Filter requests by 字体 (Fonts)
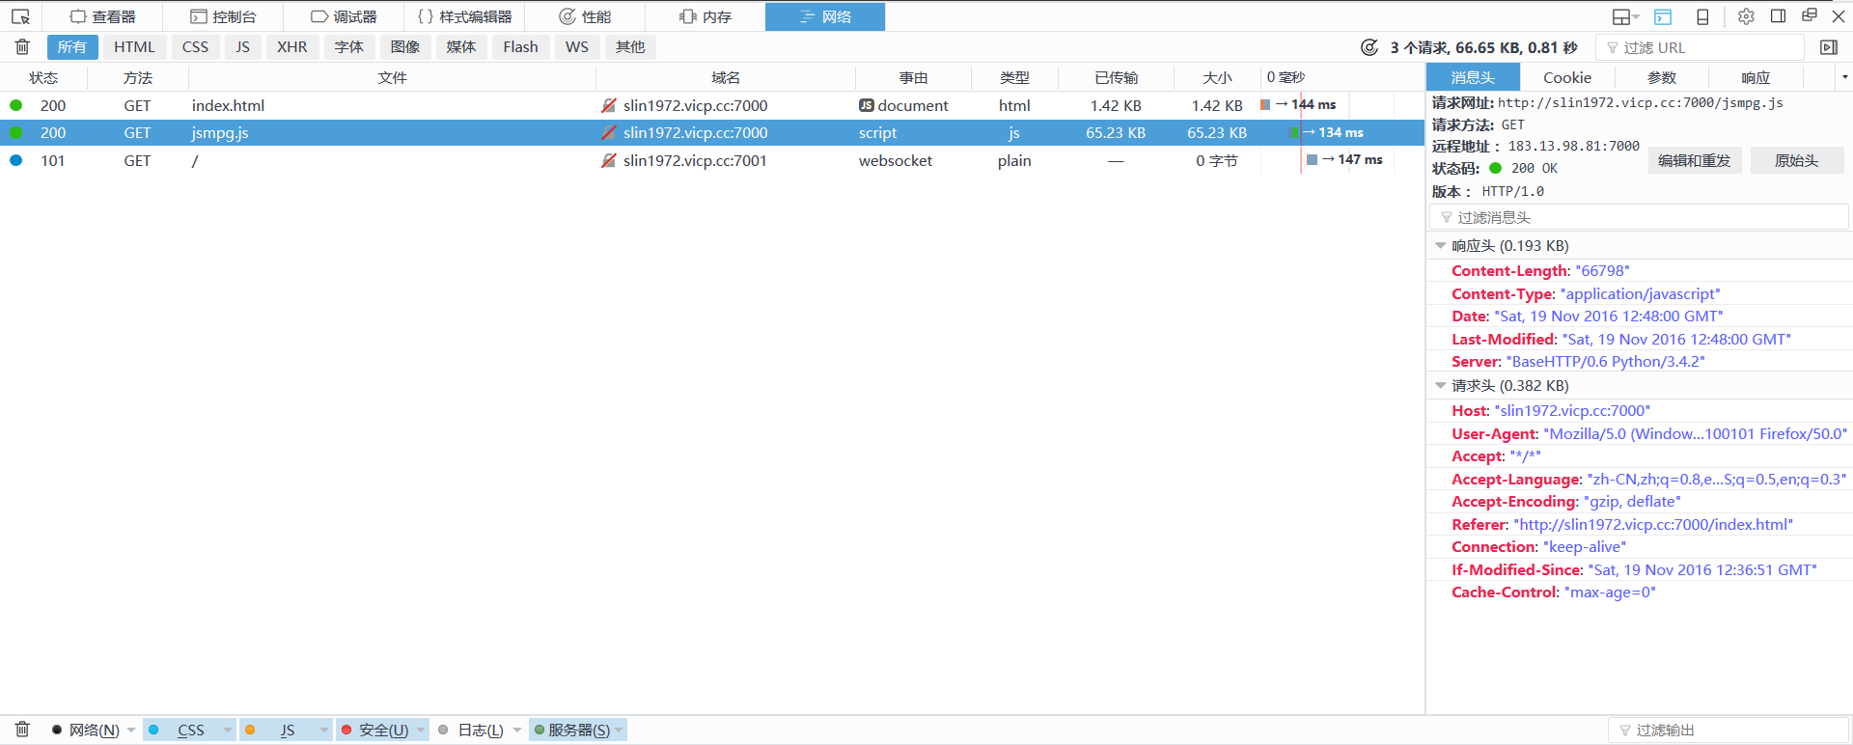The height and width of the screenshot is (745, 1853). [349, 47]
